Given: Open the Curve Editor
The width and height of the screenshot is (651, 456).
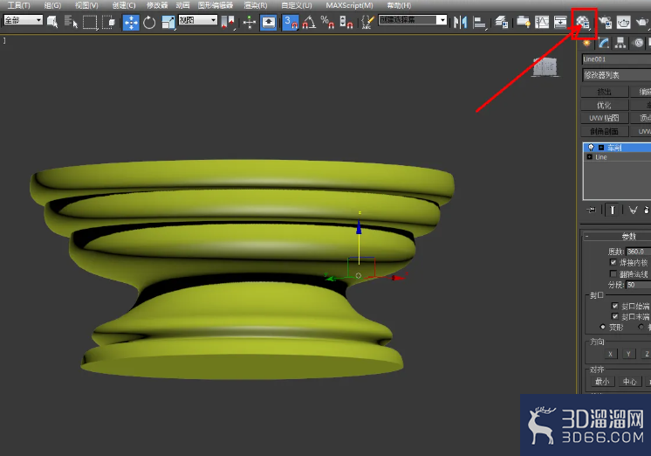Looking at the screenshot, I should tap(542, 22).
